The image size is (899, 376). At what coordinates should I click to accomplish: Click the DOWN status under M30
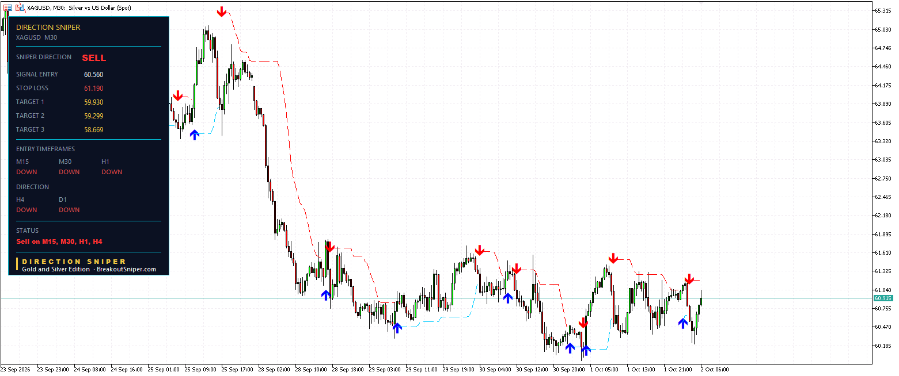pyautogui.click(x=69, y=172)
